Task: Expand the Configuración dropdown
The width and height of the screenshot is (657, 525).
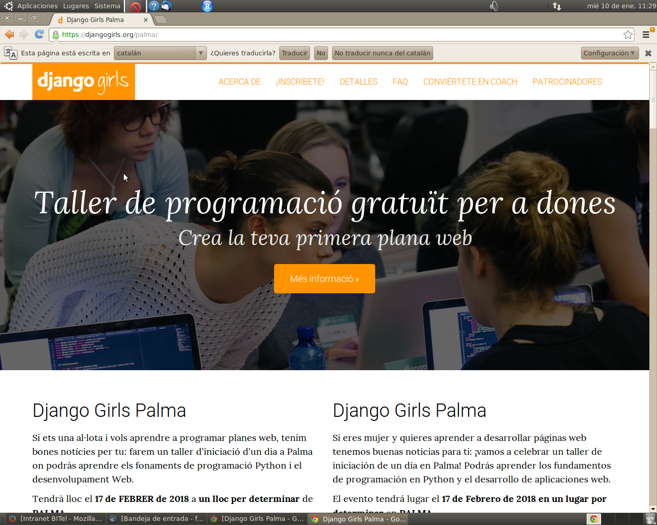Action: tap(610, 53)
